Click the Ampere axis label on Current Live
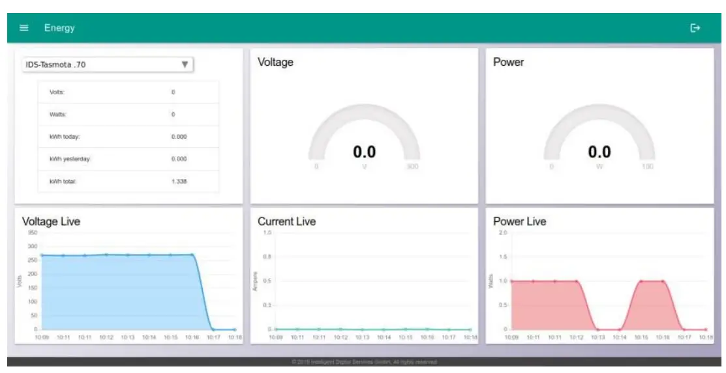726x373 pixels. tap(254, 281)
